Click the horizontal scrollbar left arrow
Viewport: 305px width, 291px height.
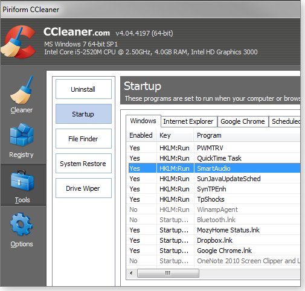tap(132, 273)
